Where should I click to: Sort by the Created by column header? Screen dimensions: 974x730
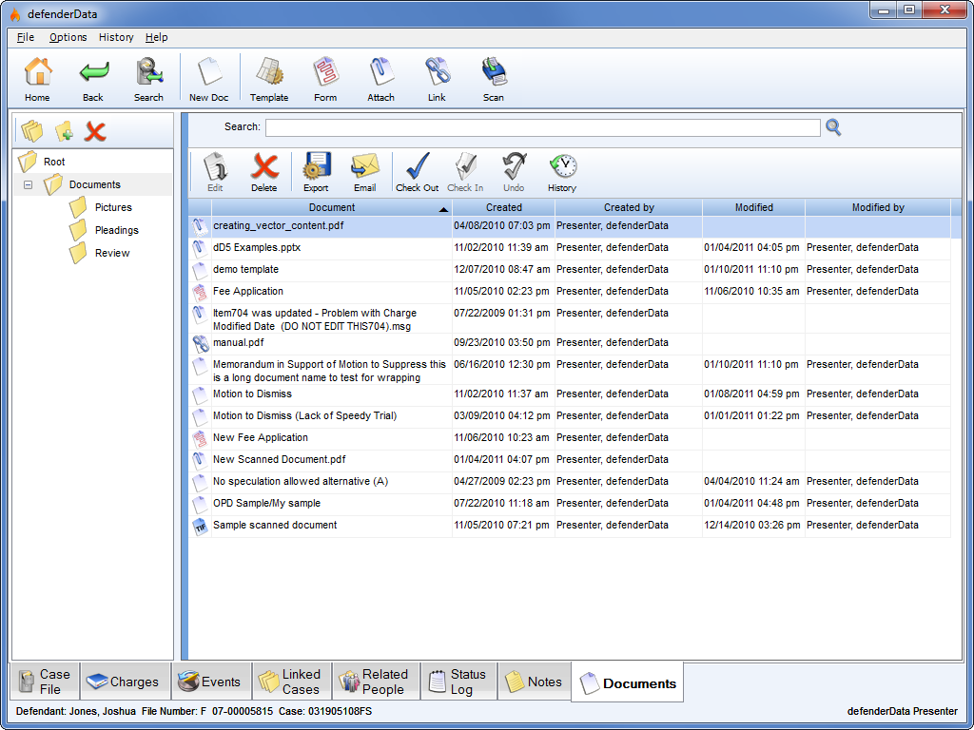(x=629, y=207)
